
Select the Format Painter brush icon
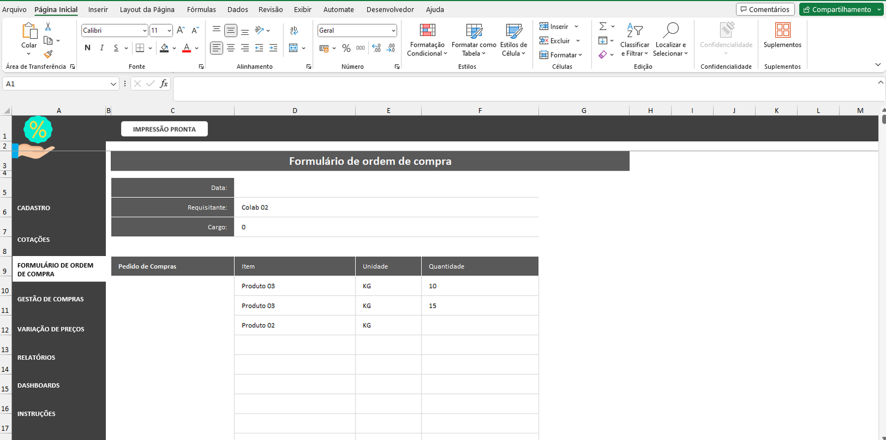48,54
